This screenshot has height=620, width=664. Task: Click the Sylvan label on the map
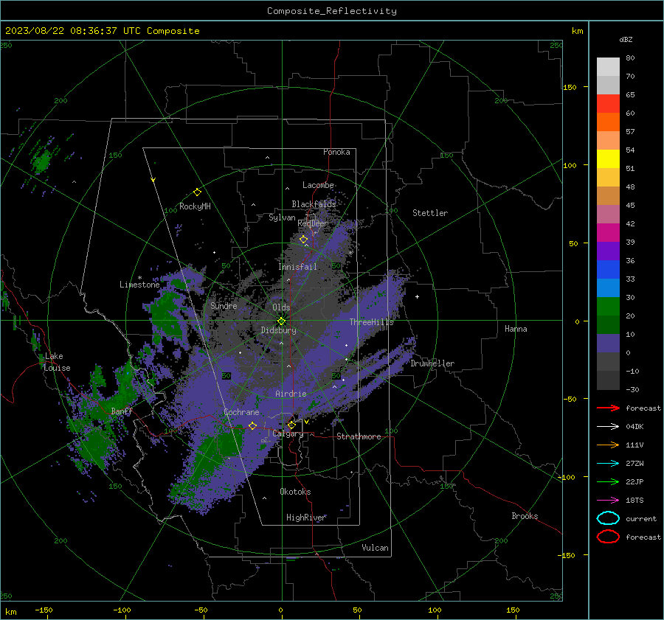click(x=282, y=217)
